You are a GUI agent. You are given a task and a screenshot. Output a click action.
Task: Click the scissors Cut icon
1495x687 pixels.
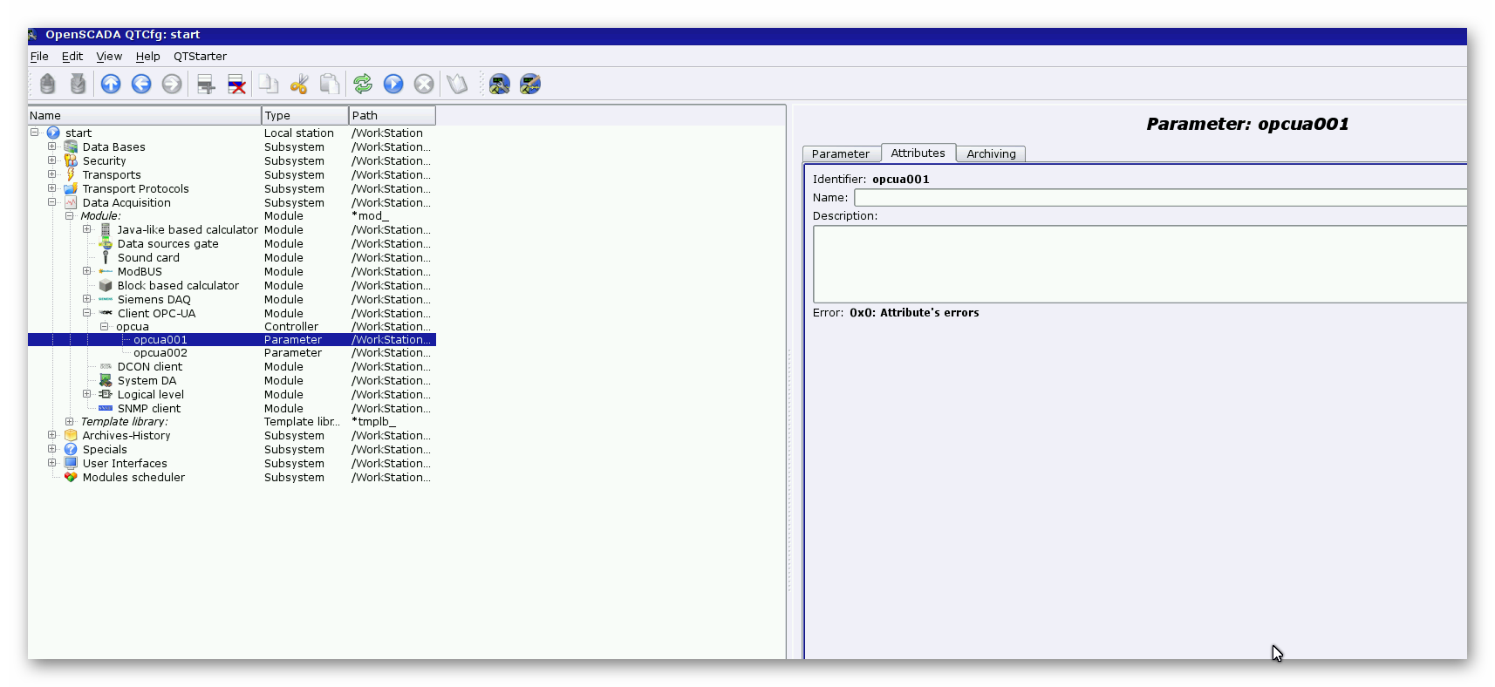(x=299, y=84)
